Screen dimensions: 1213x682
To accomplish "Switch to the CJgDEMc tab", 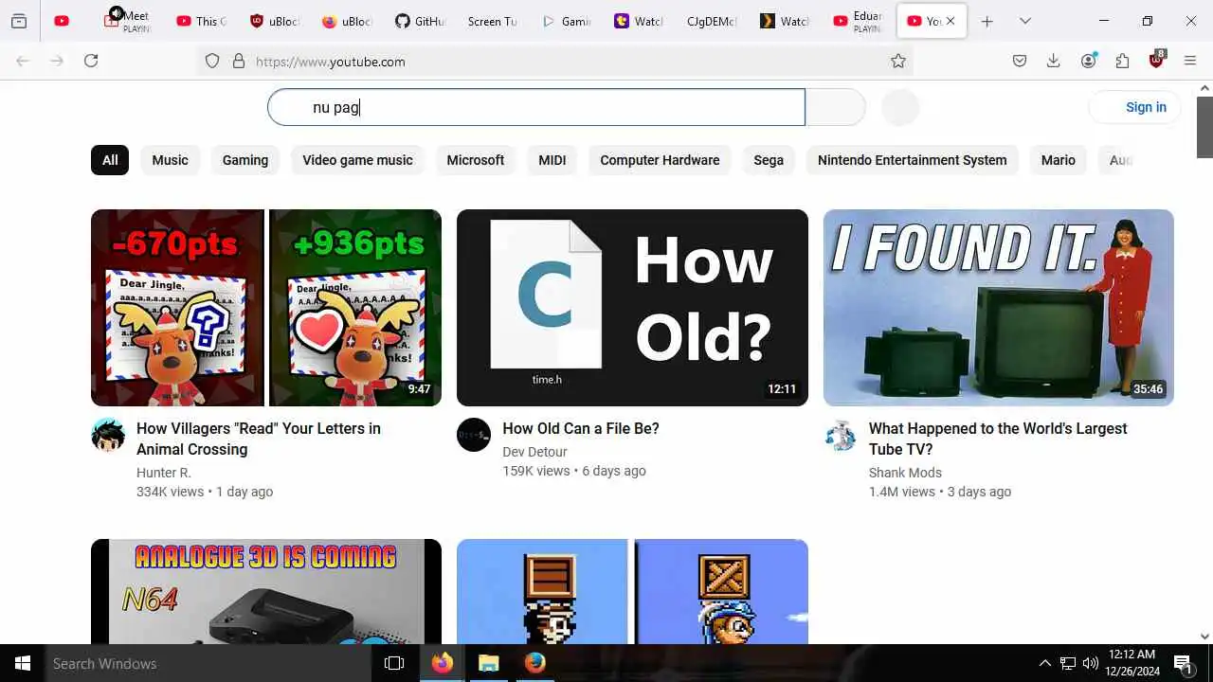I will [712, 21].
